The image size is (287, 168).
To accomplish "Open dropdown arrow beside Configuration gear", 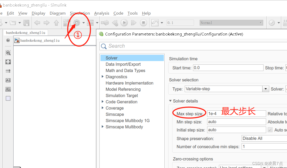I will (x=83, y=23).
